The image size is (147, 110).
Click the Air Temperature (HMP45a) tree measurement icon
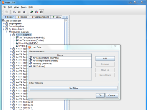[x=17, y=38]
